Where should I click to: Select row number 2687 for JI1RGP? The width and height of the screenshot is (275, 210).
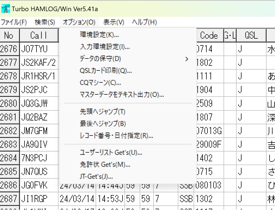[9, 199]
